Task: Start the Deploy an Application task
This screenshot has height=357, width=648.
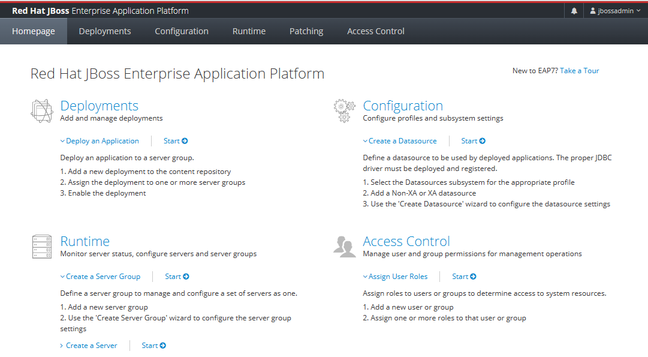Action: point(176,141)
